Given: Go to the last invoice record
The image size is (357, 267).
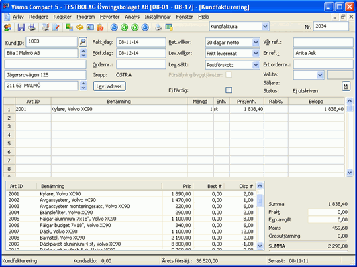Looking at the screenshot, I should 145,27.
